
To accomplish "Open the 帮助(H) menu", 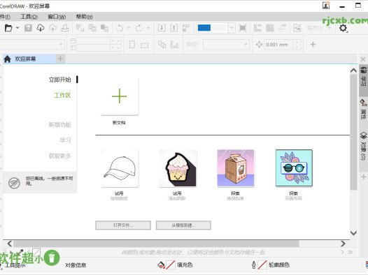I will [x=85, y=17].
